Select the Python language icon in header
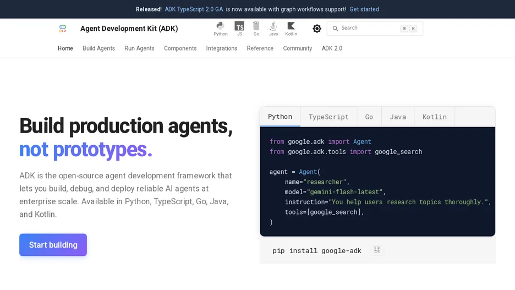 coord(221,29)
